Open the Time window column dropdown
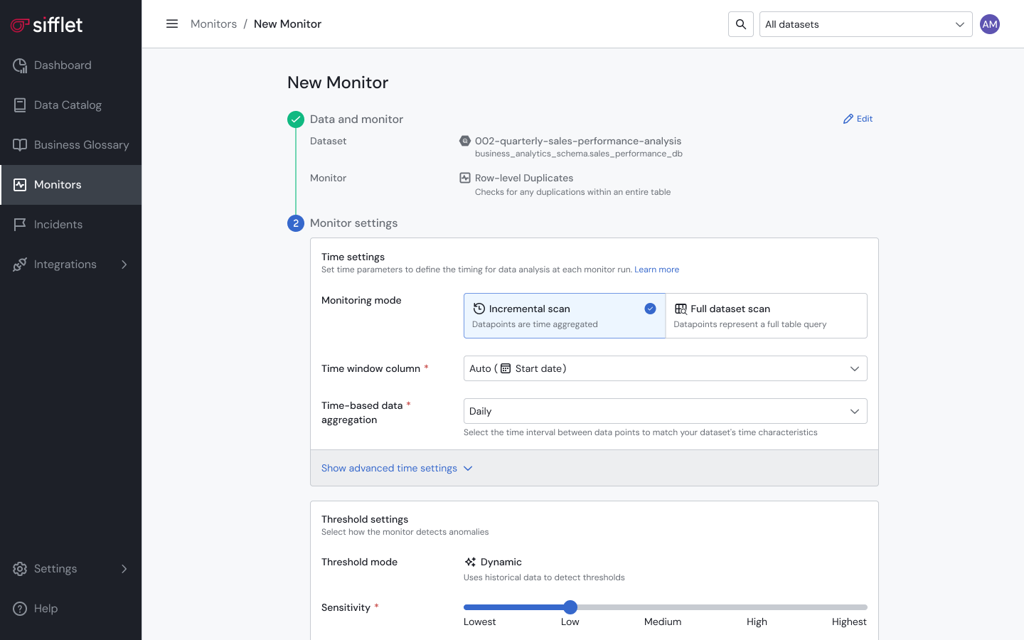 [666, 368]
